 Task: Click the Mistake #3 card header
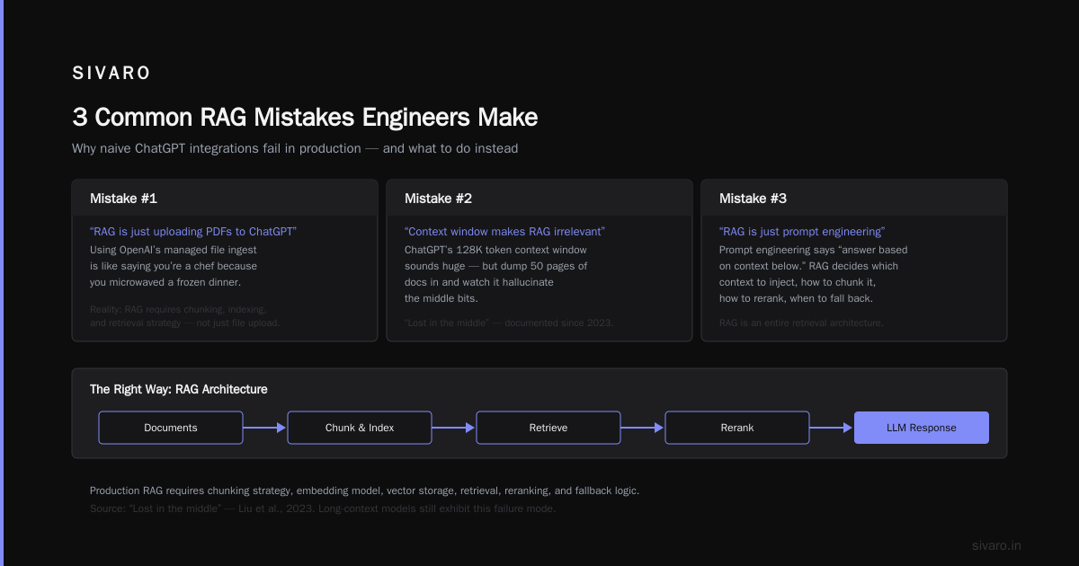click(854, 198)
